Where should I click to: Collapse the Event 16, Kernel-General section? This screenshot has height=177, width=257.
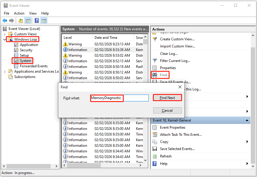coord(247,120)
